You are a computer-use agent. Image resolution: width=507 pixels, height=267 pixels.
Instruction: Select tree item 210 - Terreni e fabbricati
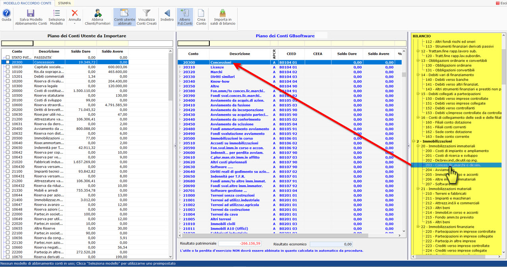(x=446, y=194)
